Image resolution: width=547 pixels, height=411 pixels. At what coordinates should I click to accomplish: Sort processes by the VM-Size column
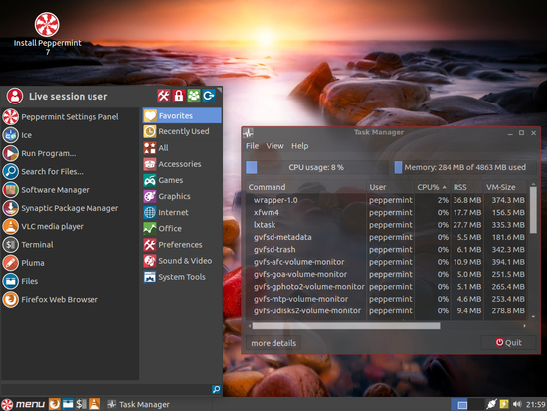505,187
